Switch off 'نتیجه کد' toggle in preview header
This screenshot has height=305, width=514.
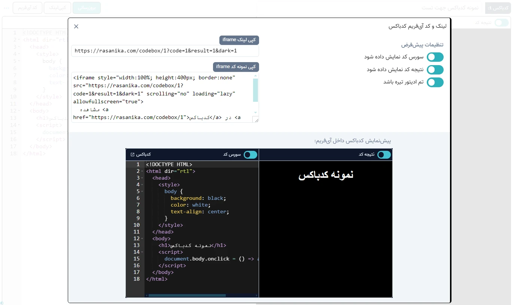(384, 155)
